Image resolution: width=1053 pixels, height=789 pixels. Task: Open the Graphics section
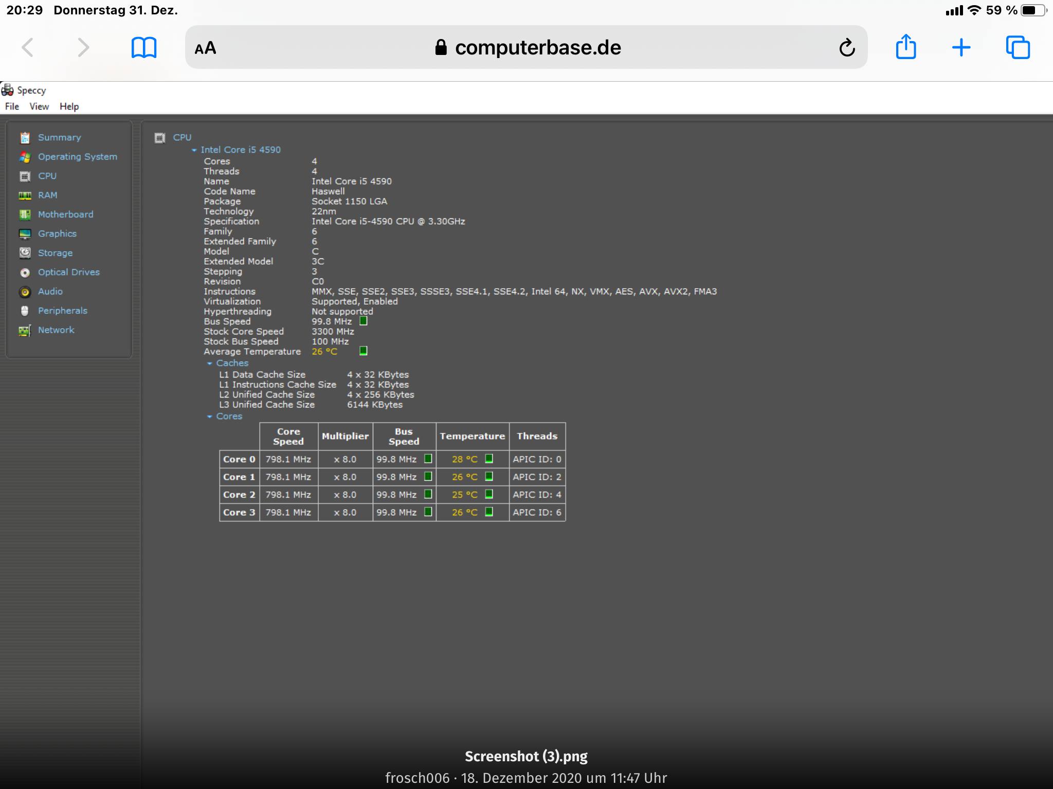pos(57,234)
